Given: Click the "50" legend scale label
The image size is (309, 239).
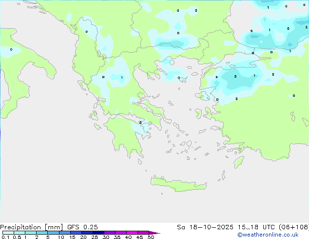Looking at the screenshot, I should 151,237.
